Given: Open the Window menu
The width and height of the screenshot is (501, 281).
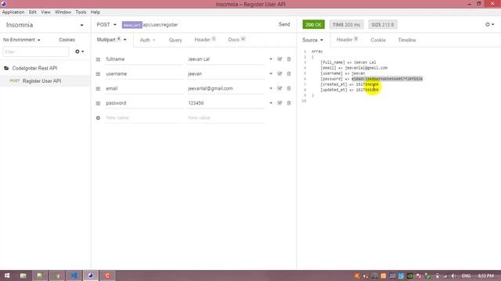Looking at the screenshot, I should [x=63, y=12].
